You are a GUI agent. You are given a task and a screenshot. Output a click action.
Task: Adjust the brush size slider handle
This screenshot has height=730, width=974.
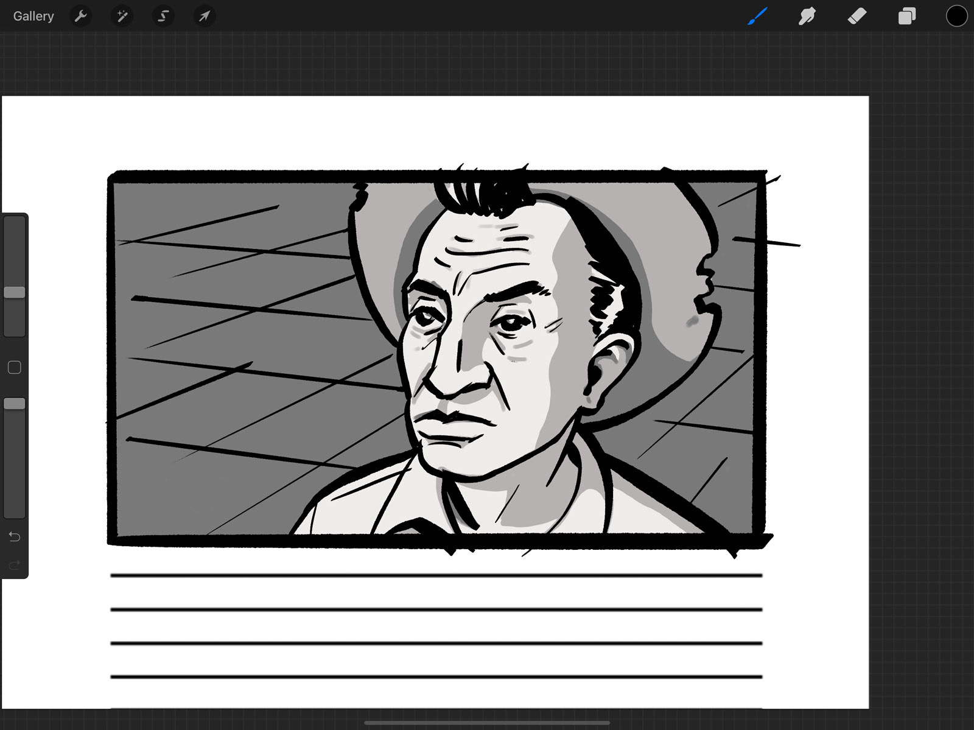point(15,292)
